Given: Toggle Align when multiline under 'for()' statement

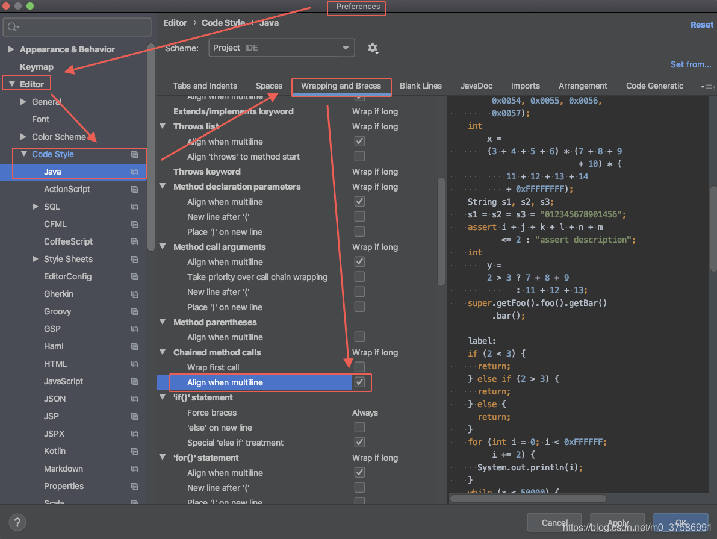Looking at the screenshot, I should [x=360, y=472].
